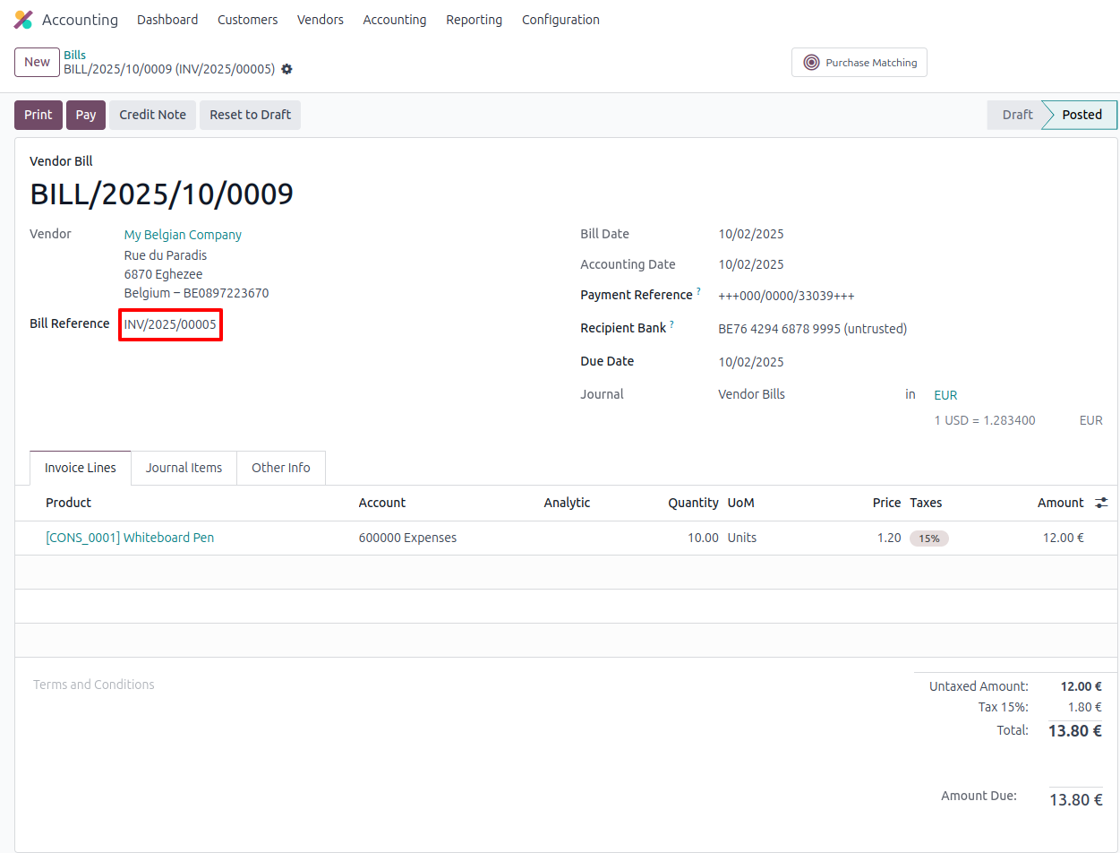Click the Bill Reference INV/2025/00005 field

[170, 324]
